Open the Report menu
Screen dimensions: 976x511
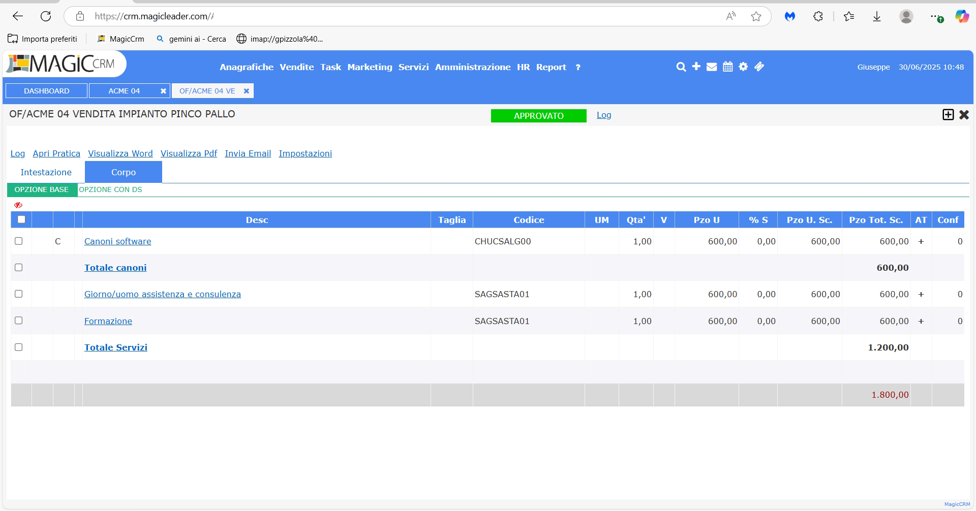tap(551, 67)
